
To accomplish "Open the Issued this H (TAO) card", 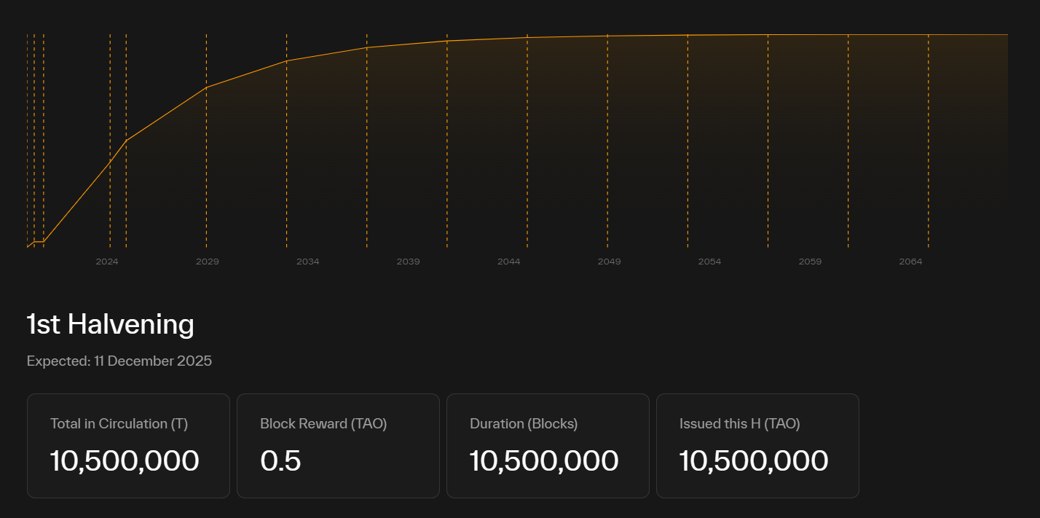I will (757, 446).
